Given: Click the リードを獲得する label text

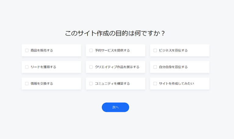Looking at the screenshot, I should [43, 67].
